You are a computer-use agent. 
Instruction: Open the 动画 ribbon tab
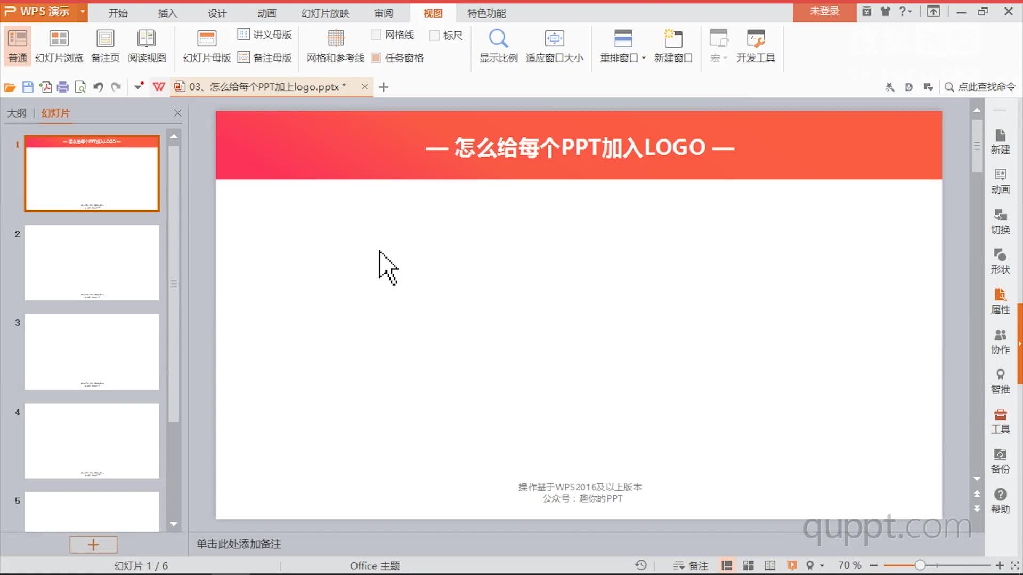266,13
